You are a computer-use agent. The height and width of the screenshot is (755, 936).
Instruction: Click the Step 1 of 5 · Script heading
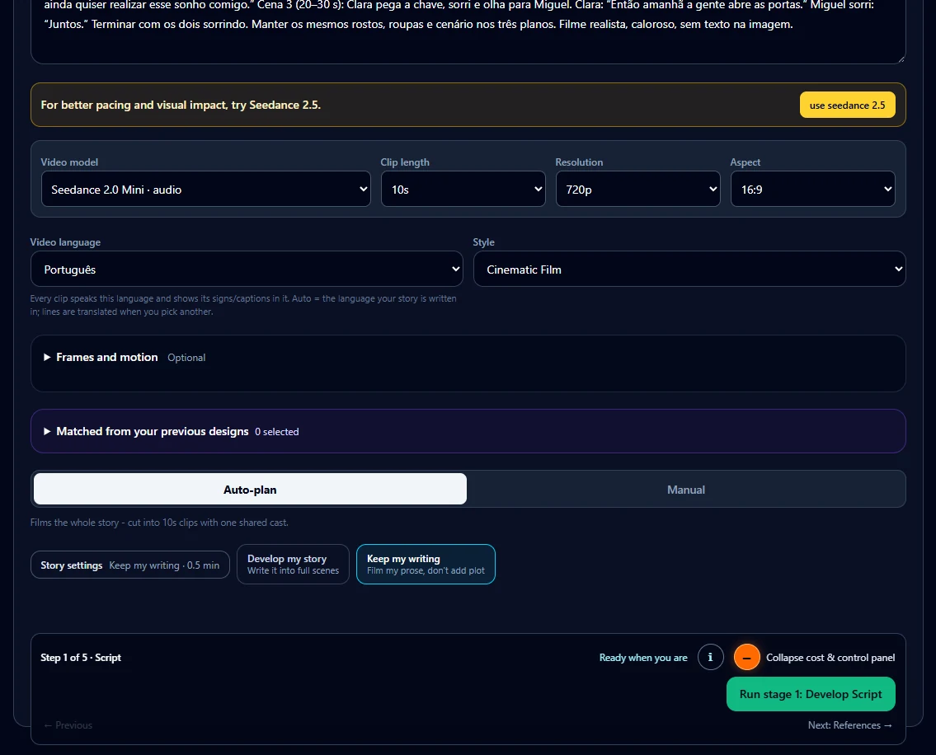click(81, 657)
